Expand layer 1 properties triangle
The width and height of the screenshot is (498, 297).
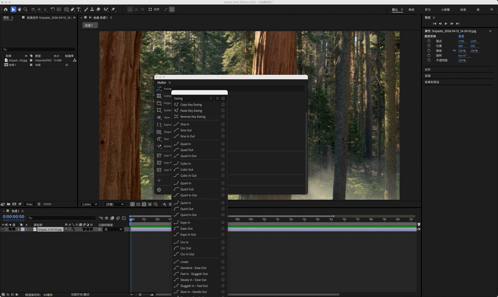[x=18, y=229]
